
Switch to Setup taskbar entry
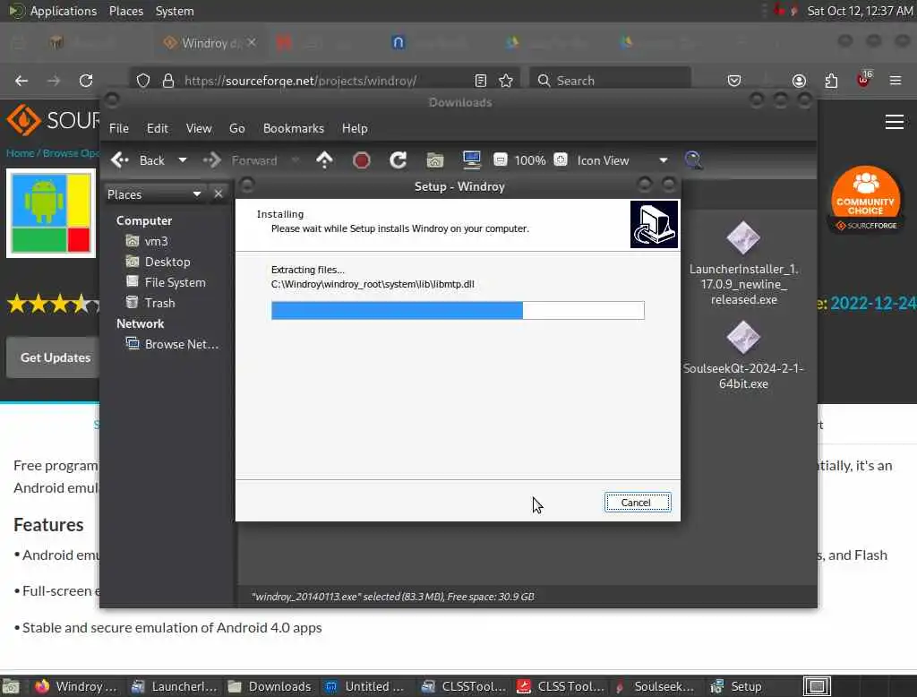coord(736,686)
